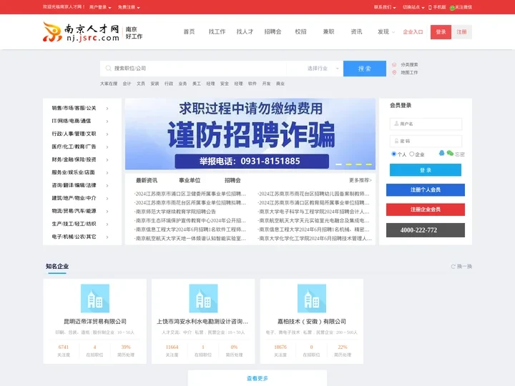Click the 密码 input field
This screenshot has width=515, height=386.
pos(426,141)
